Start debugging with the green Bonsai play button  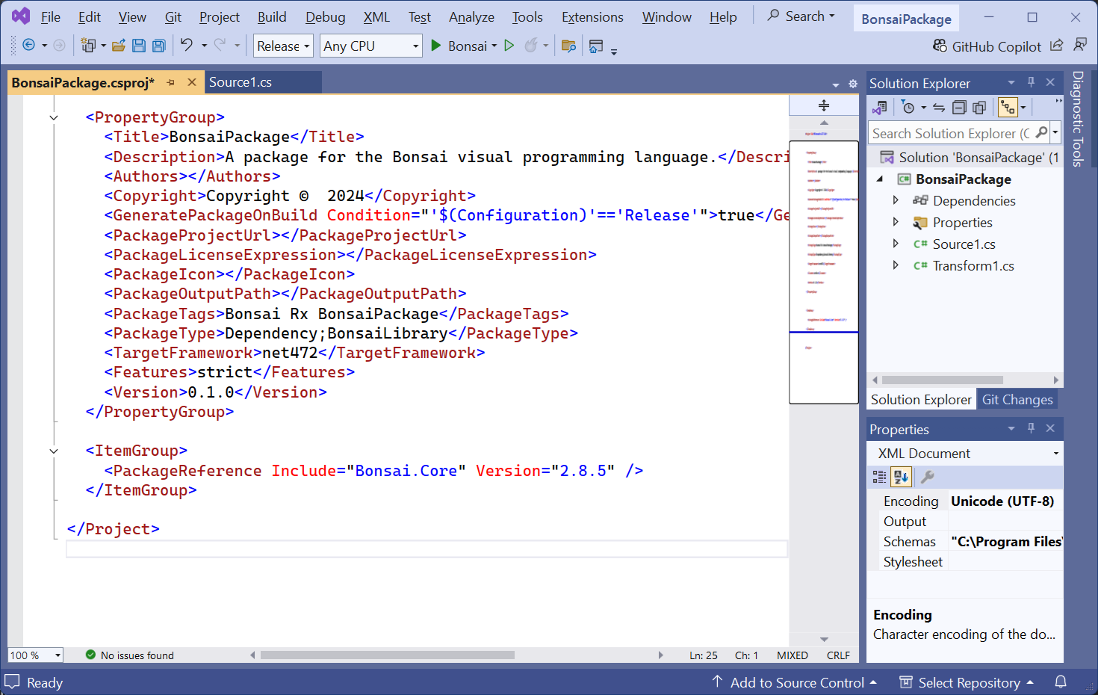436,46
